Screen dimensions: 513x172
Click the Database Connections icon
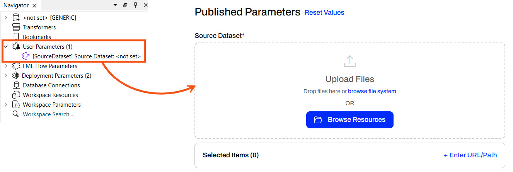pyautogui.click(x=16, y=85)
